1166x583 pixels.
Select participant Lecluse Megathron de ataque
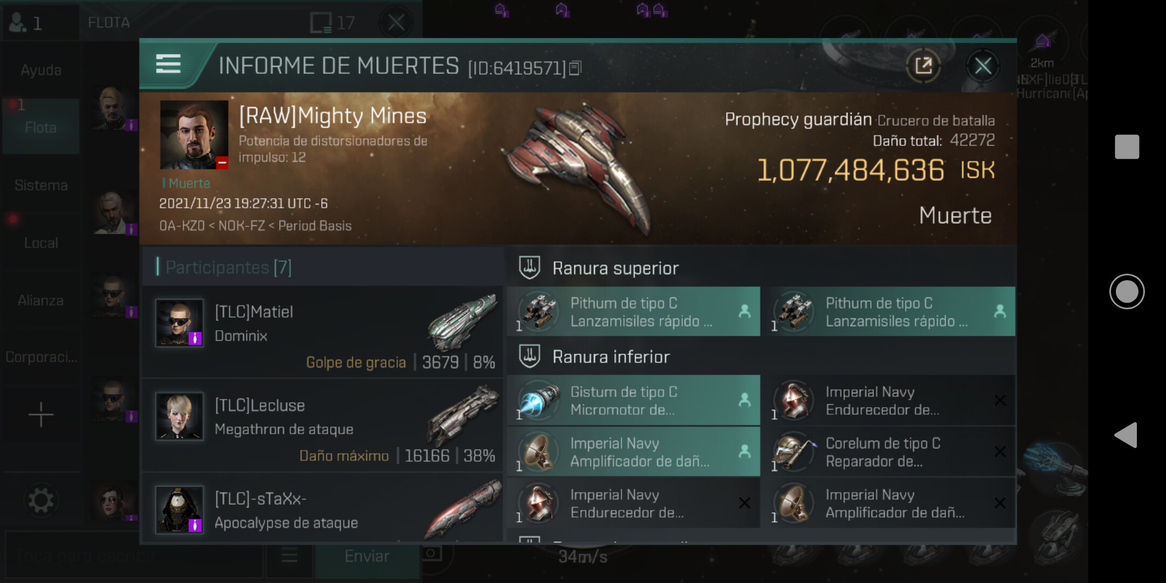[323, 425]
